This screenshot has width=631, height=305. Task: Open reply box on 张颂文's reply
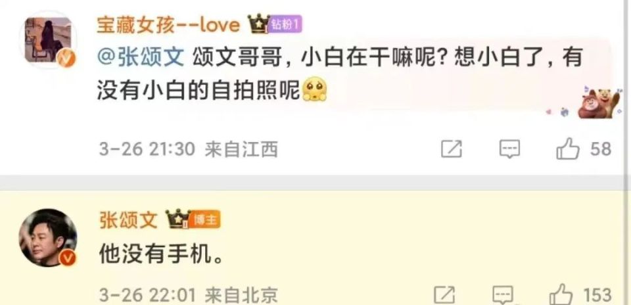(503, 296)
